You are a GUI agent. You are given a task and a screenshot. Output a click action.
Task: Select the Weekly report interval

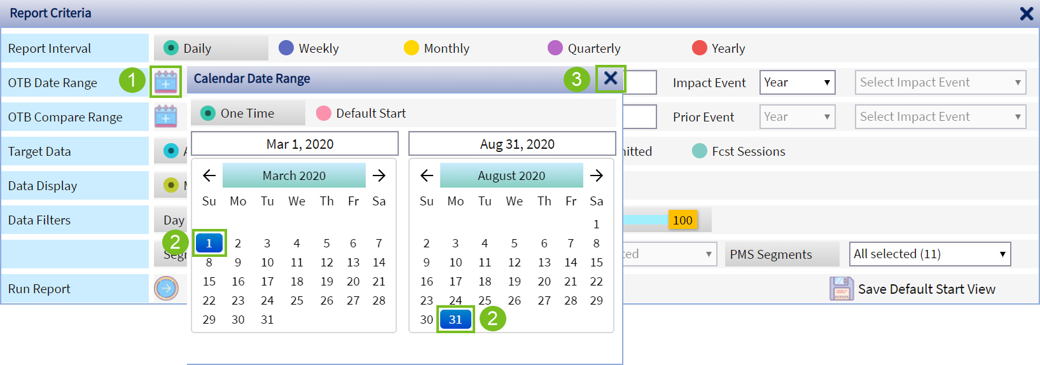(286, 48)
